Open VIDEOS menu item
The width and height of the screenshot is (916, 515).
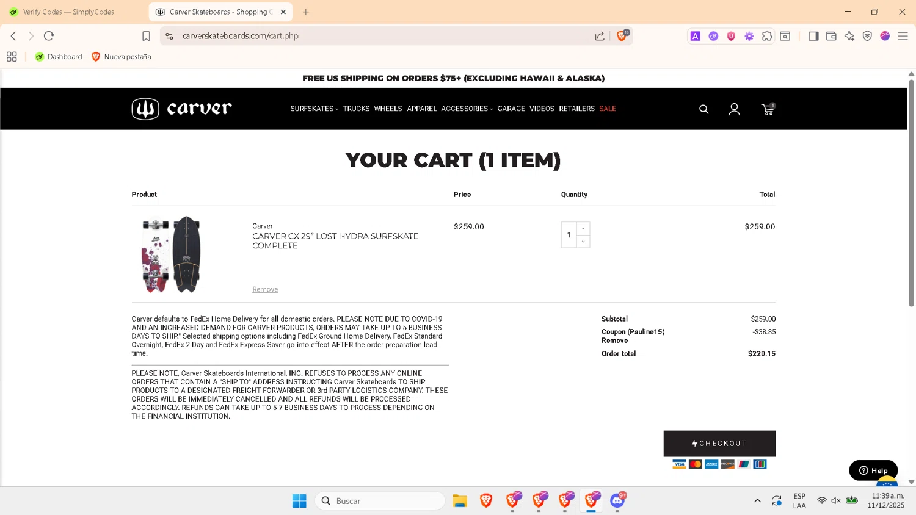pyautogui.click(x=542, y=109)
